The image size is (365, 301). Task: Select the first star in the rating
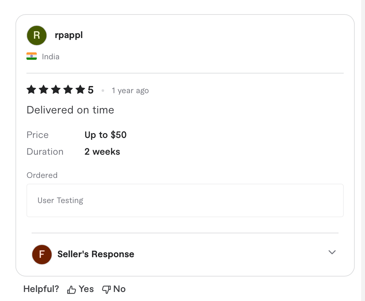(x=31, y=90)
